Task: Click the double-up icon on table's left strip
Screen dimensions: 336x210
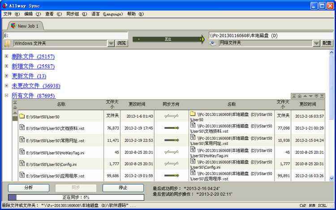Action: [x=15, y=108]
